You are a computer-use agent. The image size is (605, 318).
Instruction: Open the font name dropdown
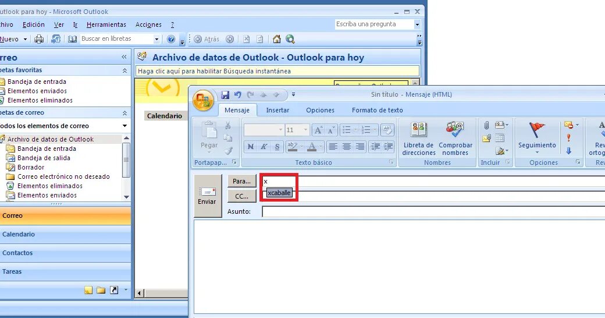point(280,130)
